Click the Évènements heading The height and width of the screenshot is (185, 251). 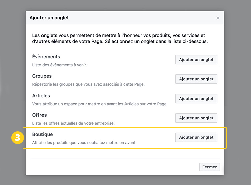pyautogui.click(x=46, y=57)
